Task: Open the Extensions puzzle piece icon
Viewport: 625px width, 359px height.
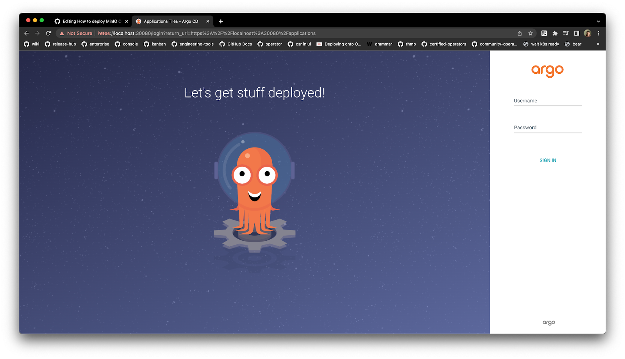Action: 555,34
